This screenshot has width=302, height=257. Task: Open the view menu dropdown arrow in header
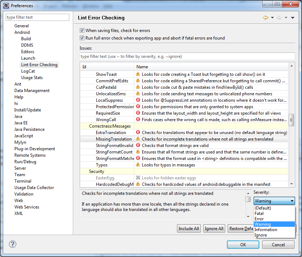pos(292,18)
